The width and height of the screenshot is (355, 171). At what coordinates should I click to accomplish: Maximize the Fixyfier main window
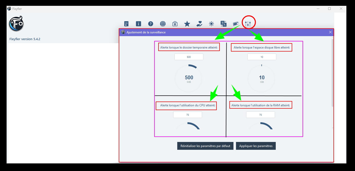329,9
